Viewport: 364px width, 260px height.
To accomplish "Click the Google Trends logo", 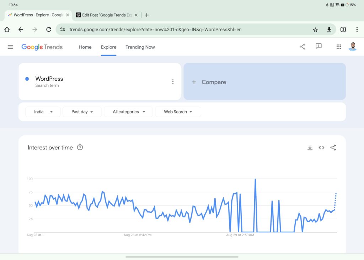I will [42, 47].
